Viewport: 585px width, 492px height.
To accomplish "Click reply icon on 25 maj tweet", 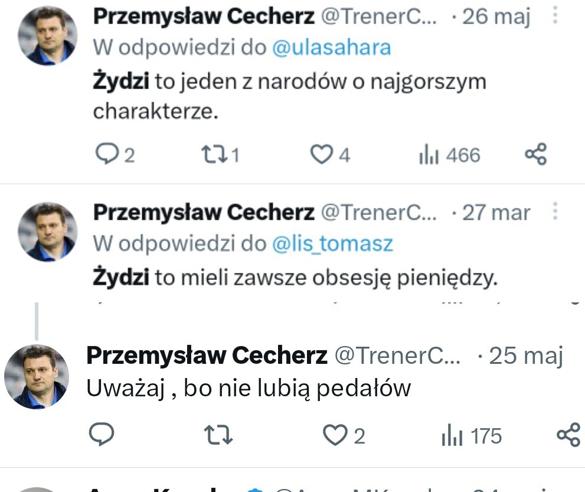I will (x=101, y=435).
